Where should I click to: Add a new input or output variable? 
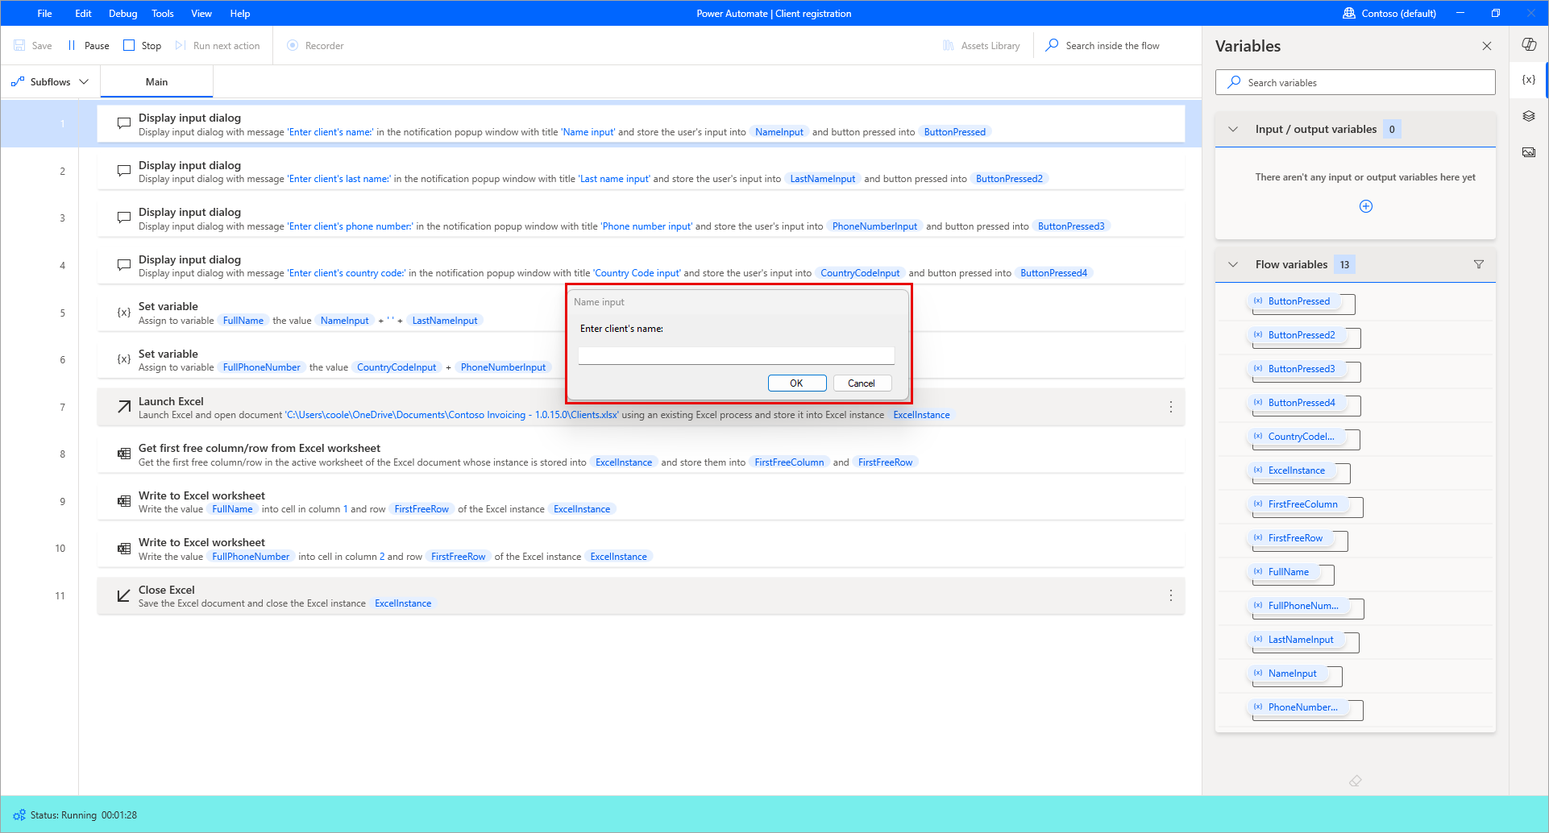coord(1365,206)
